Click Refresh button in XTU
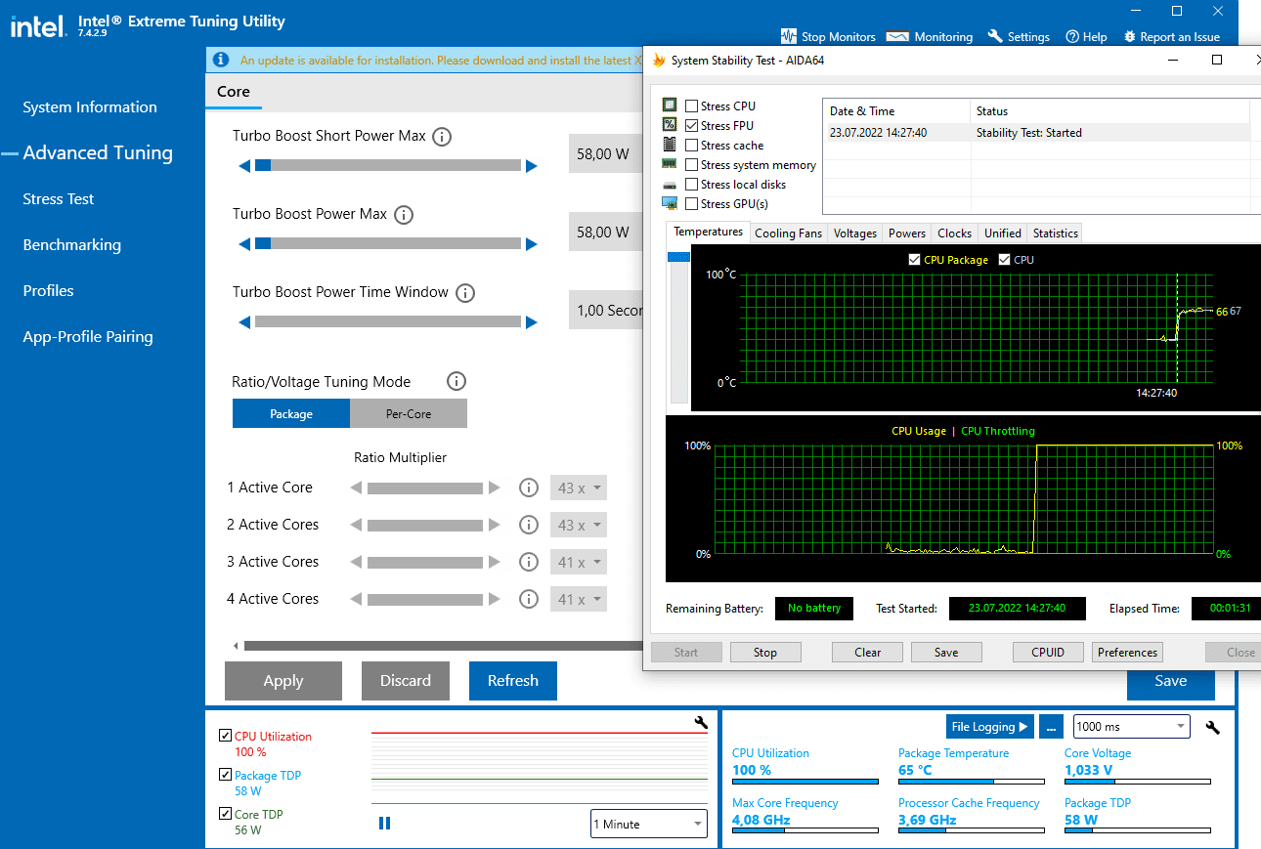 (x=513, y=681)
